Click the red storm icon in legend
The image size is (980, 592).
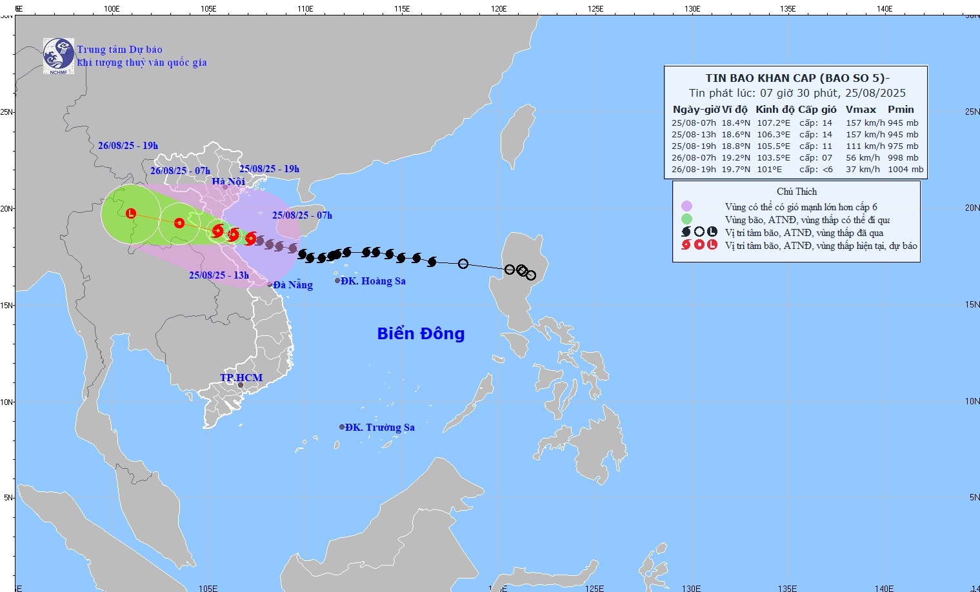click(686, 245)
